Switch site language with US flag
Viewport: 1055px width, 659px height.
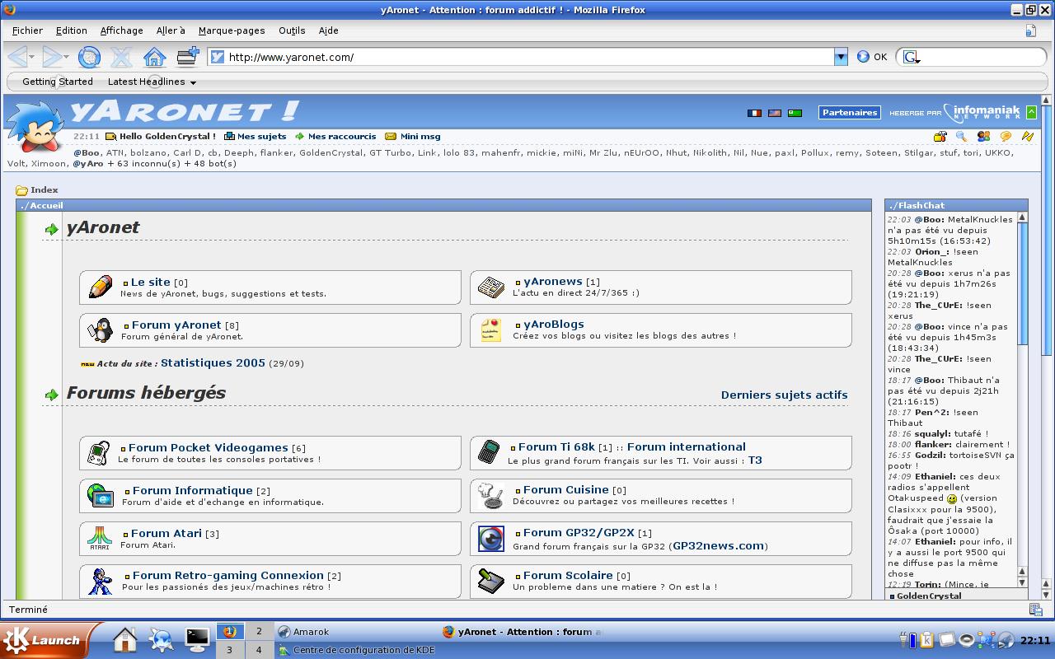coord(775,113)
